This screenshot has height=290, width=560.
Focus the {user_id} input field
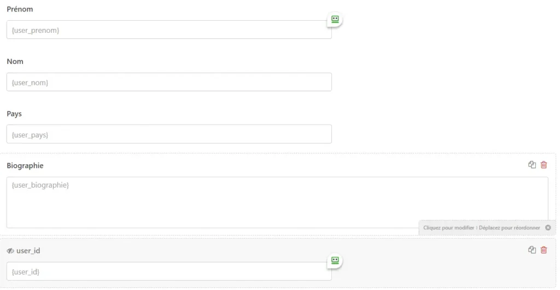[x=169, y=271]
